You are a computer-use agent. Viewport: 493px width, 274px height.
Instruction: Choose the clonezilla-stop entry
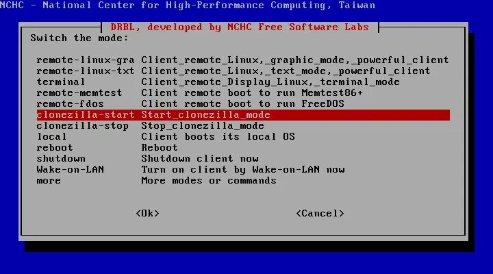[243, 126]
